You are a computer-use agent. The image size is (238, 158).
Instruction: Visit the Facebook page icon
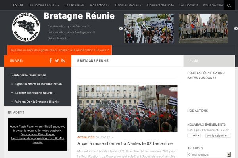[50, 60]
